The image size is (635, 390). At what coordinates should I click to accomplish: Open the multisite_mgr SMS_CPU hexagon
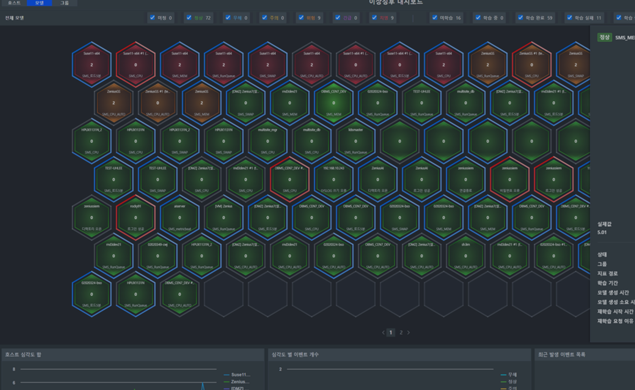click(267, 141)
